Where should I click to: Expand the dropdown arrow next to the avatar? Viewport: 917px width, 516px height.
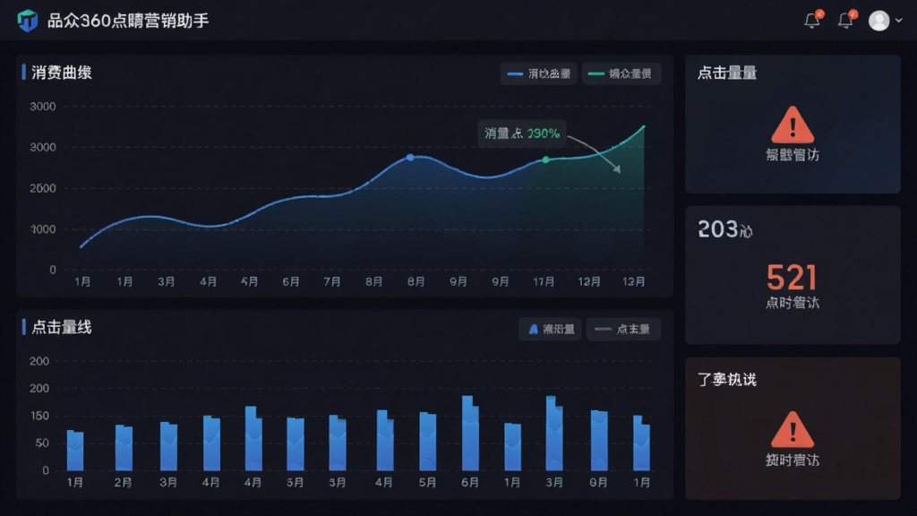(899, 21)
